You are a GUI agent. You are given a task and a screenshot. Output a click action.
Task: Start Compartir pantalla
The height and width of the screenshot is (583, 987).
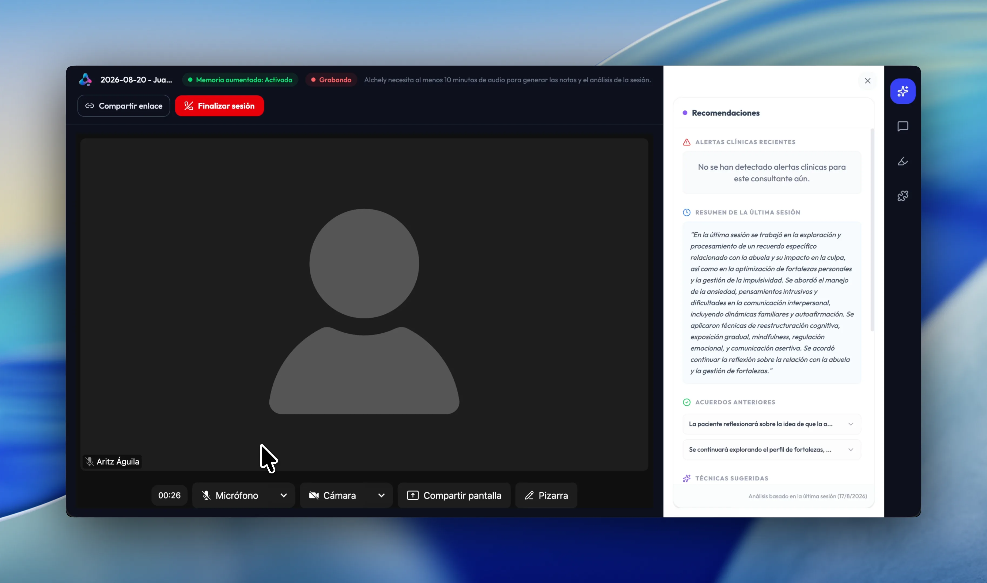tap(454, 495)
